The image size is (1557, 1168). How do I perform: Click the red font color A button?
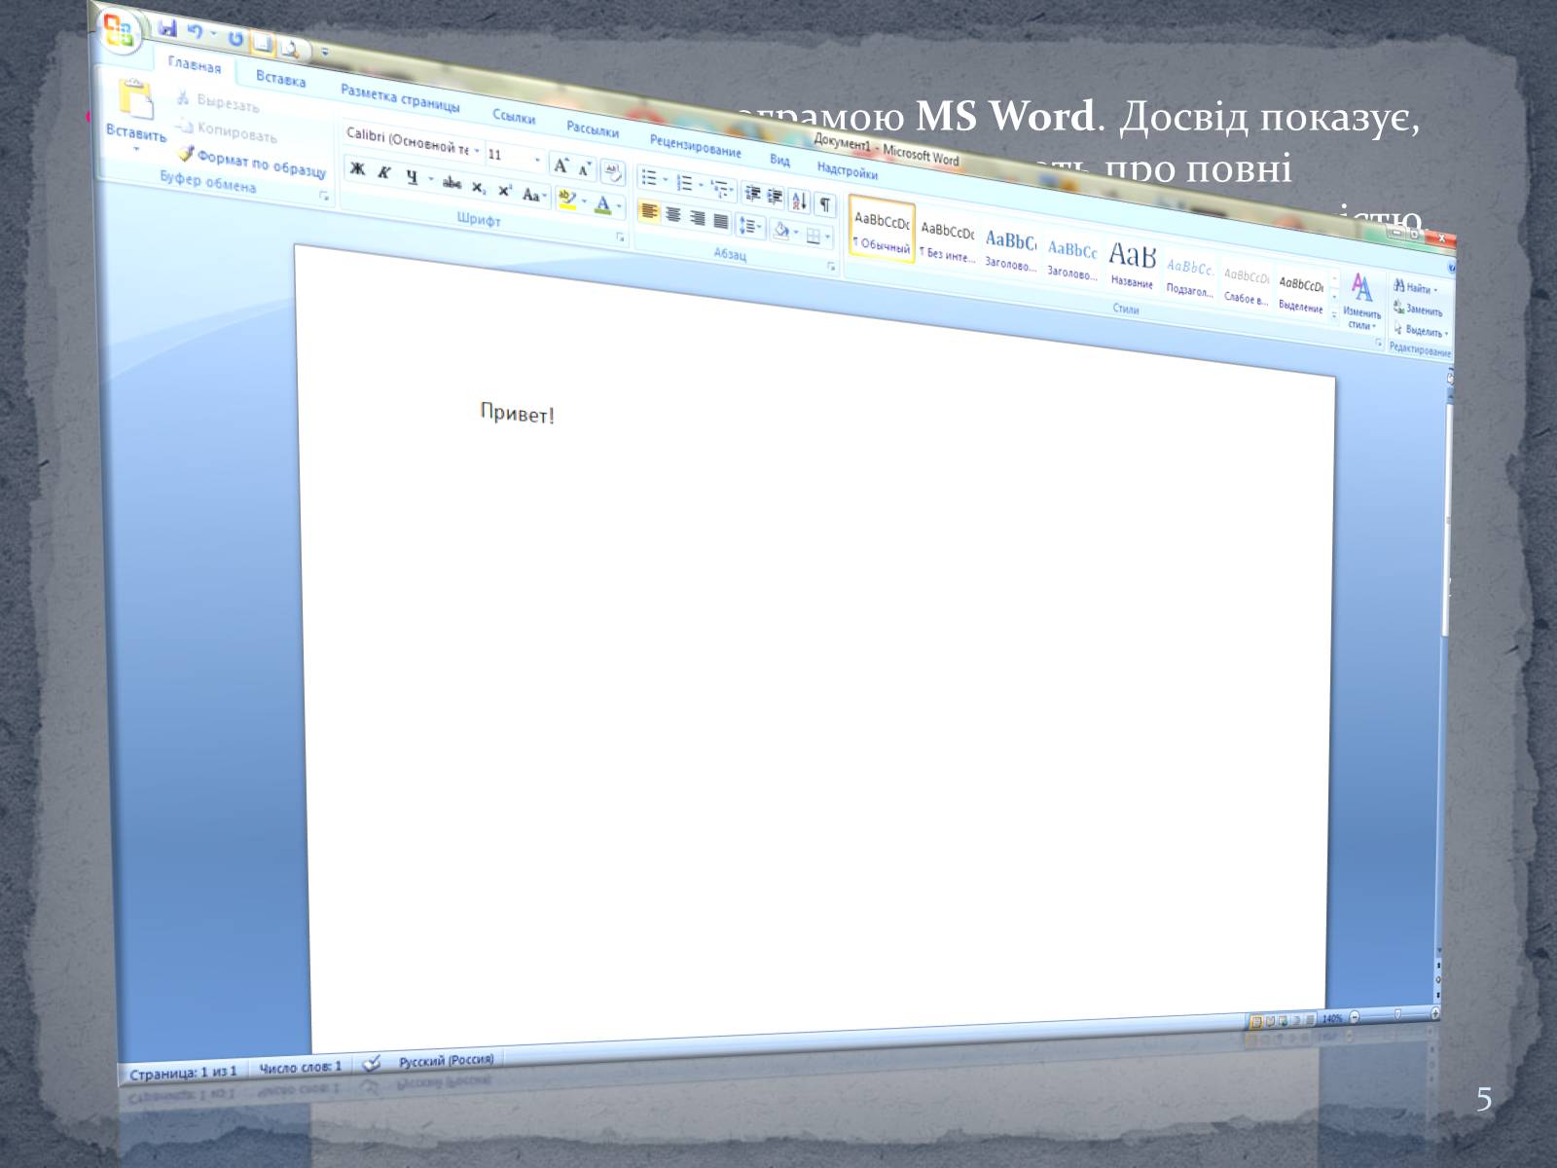tap(602, 205)
